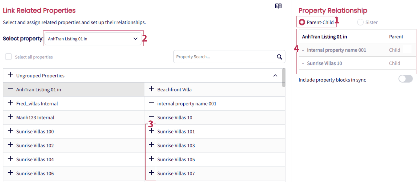Screen dimensions: 418x182
Task: Click plus icon beside Fred_villas Internal
Action: pos(10,103)
